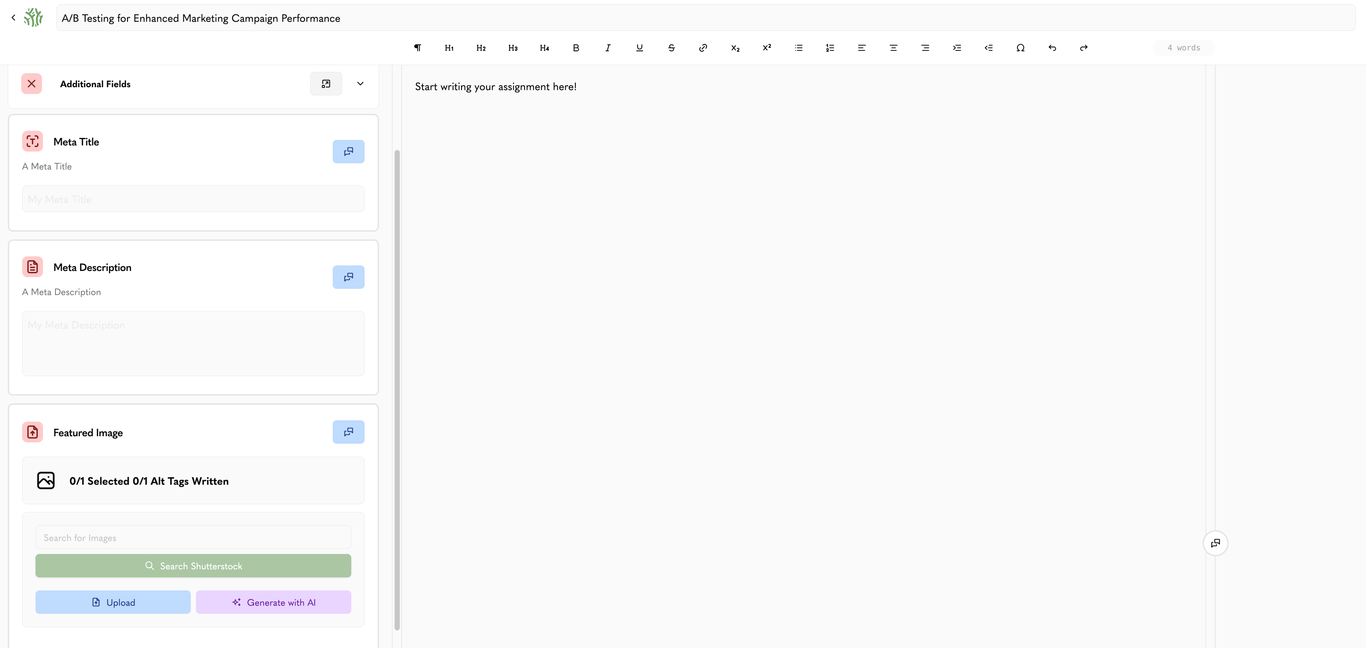This screenshot has width=1366, height=648.
Task: Click Generate with AI button
Action: click(274, 602)
